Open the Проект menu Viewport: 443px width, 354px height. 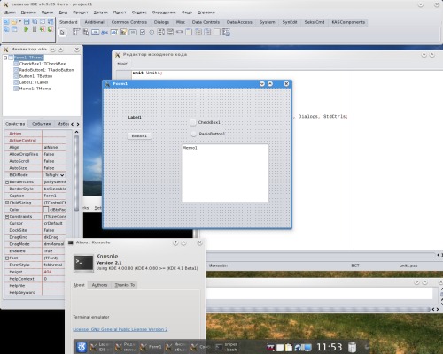point(81,12)
